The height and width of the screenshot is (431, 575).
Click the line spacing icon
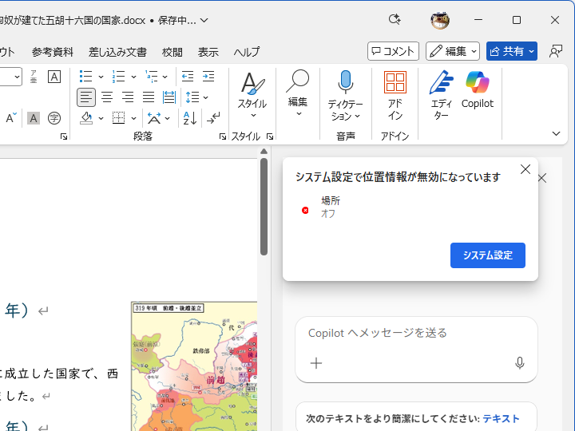pos(192,97)
